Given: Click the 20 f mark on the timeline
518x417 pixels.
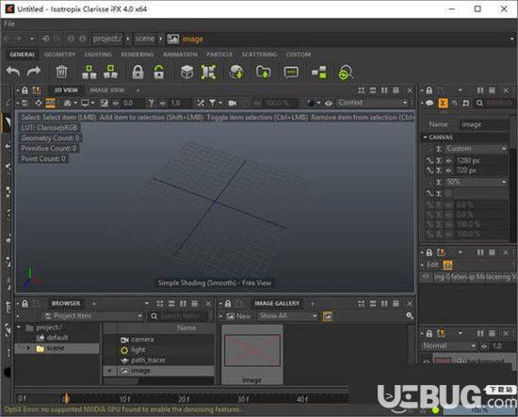Looking at the screenshot, I should [184, 399].
